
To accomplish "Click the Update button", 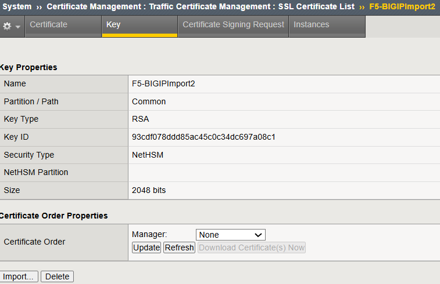I will (146, 247).
